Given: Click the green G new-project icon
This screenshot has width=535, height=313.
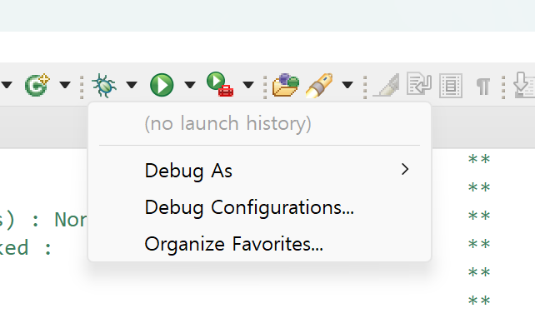Looking at the screenshot, I should [37, 85].
